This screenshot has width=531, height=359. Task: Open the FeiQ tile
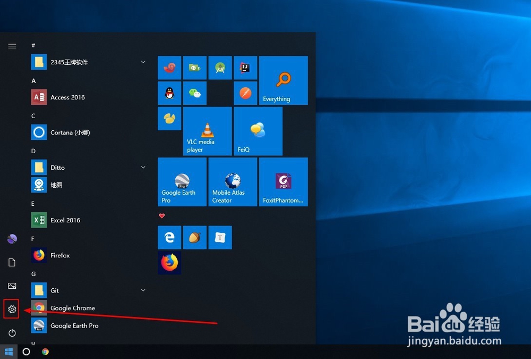coord(258,131)
